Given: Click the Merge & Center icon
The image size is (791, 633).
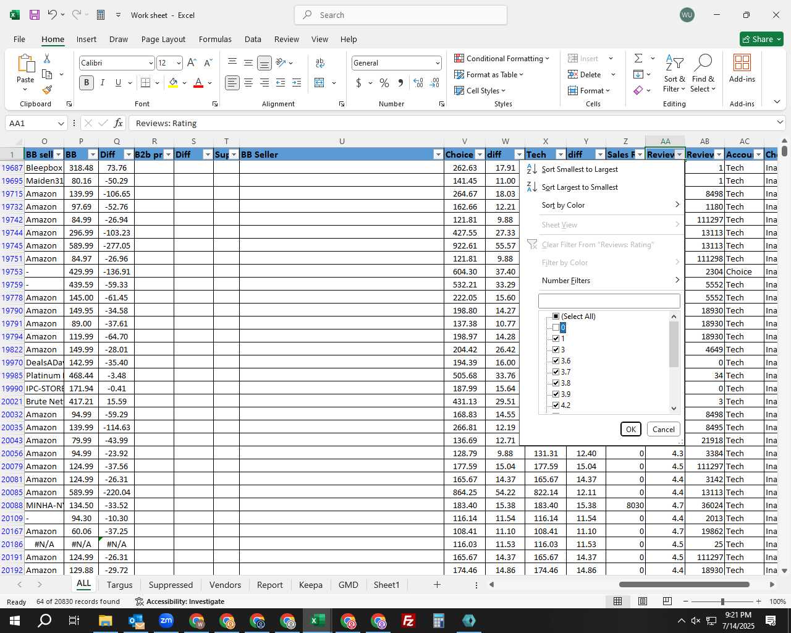Looking at the screenshot, I should coord(319,82).
